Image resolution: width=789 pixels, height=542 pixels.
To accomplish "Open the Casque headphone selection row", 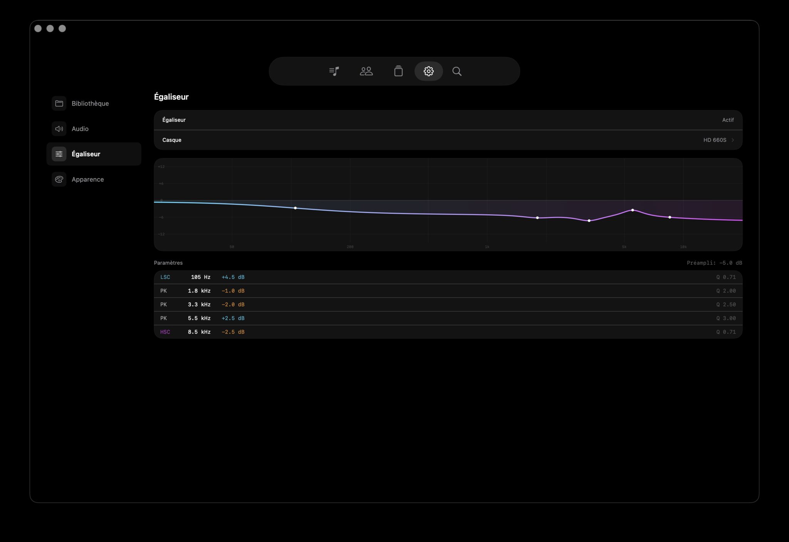I will (448, 140).
